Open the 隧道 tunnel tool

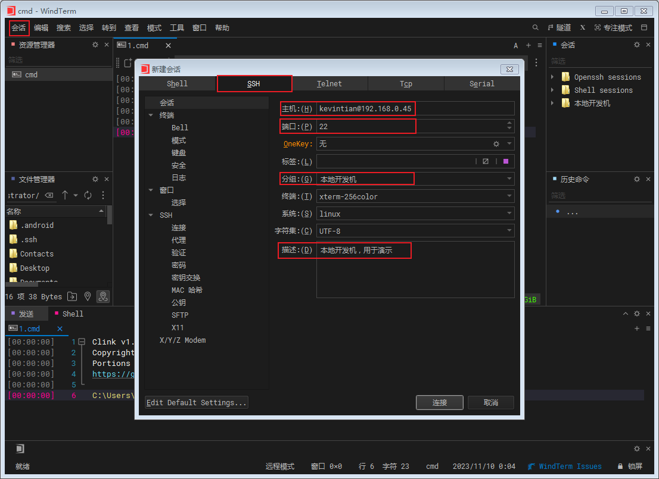(559, 28)
